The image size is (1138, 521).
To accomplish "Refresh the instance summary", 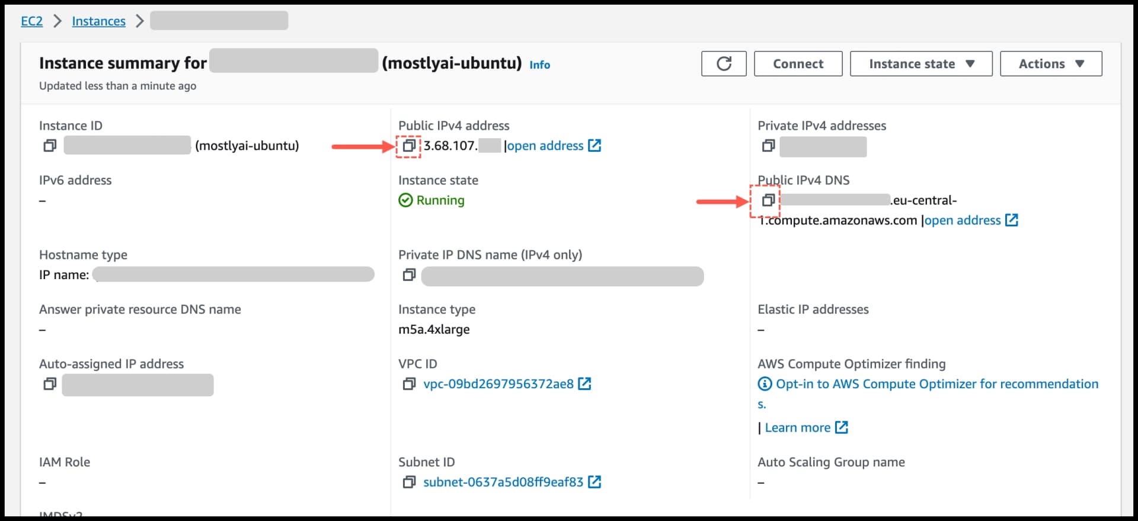I will [x=723, y=63].
